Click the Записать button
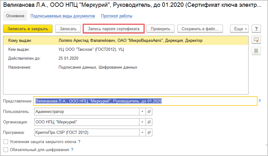The width and height of the screenshot is (268, 156). click(x=68, y=29)
